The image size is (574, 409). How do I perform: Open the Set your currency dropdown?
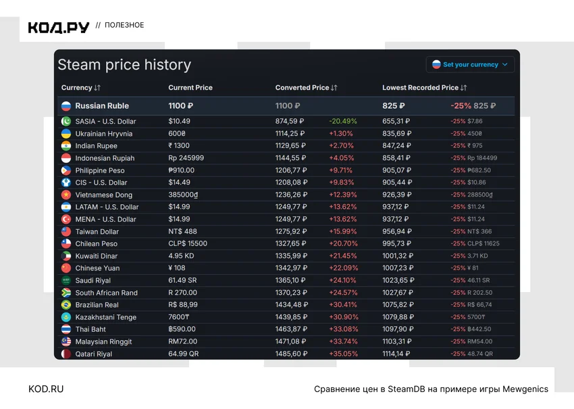470,64
